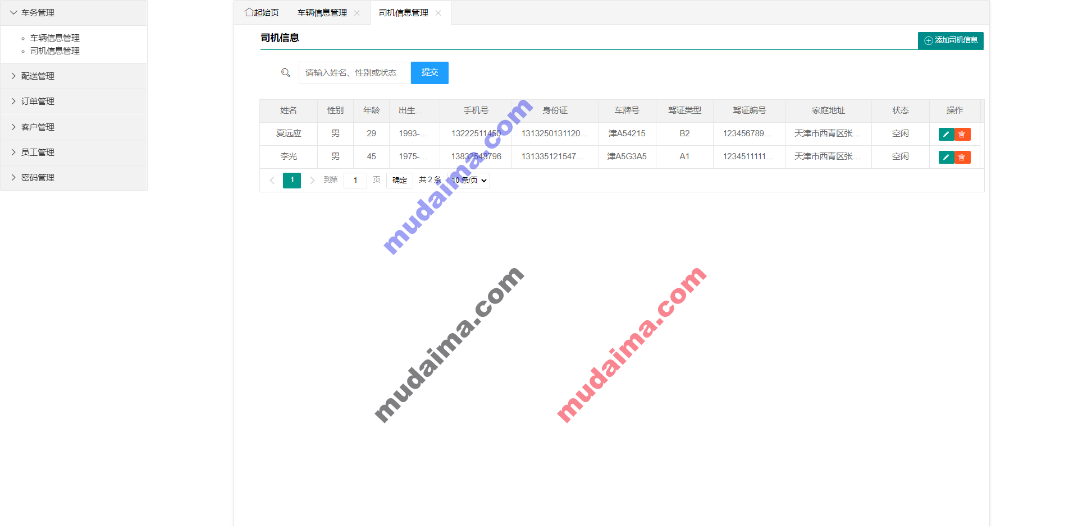Click the 驾证类型 column header

click(x=684, y=111)
